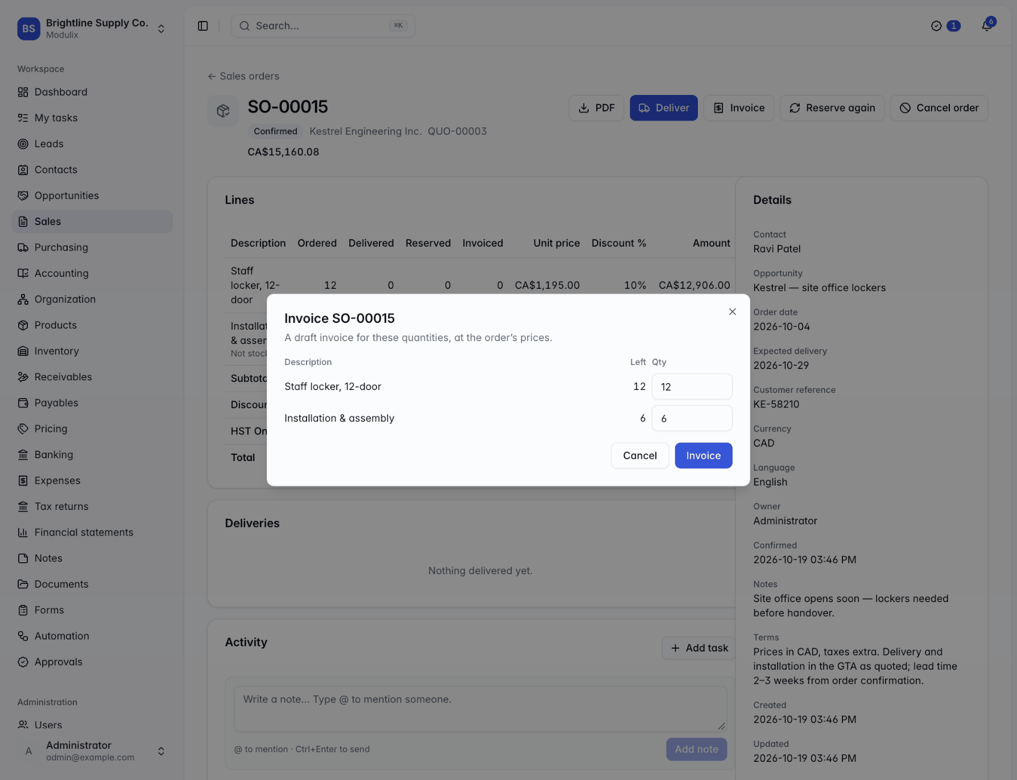Edit the Staff locker Qty field
Image resolution: width=1017 pixels, height=780 pixels.
tap(692, 387)
